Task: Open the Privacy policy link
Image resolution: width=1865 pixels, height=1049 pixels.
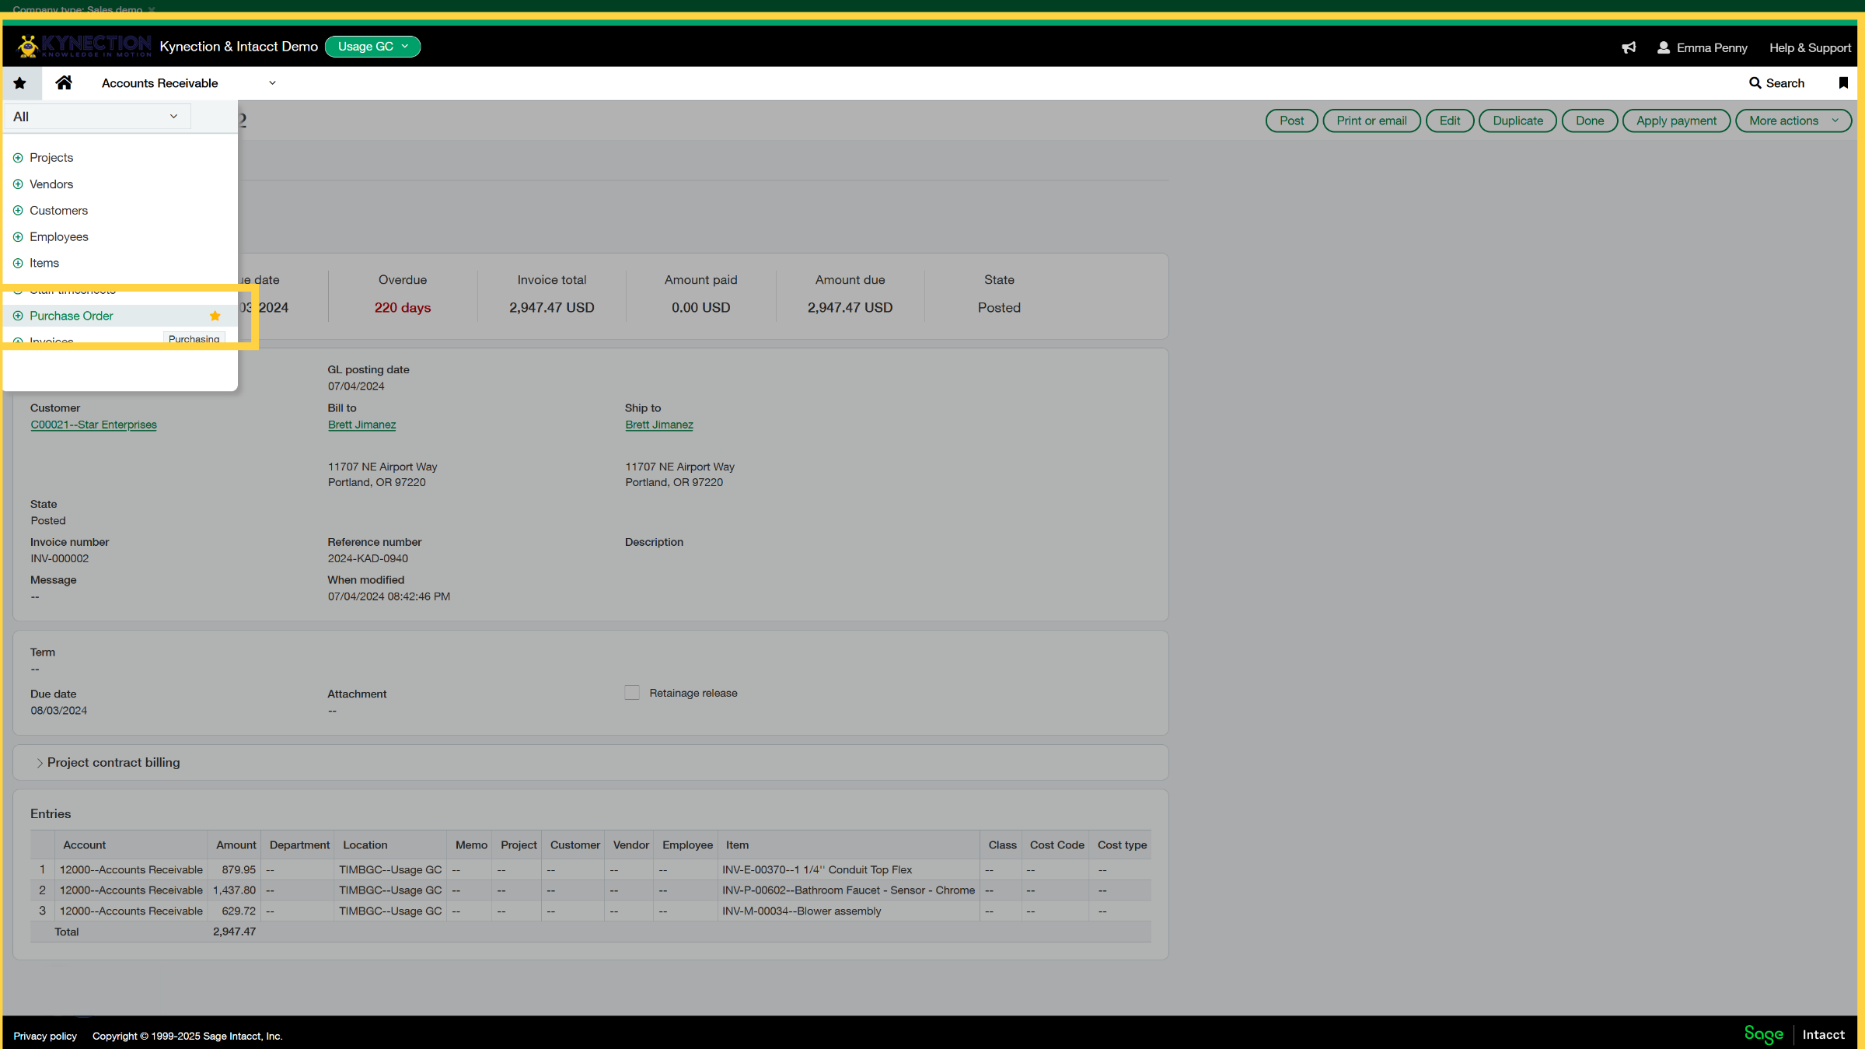Action: [45, 1036]
